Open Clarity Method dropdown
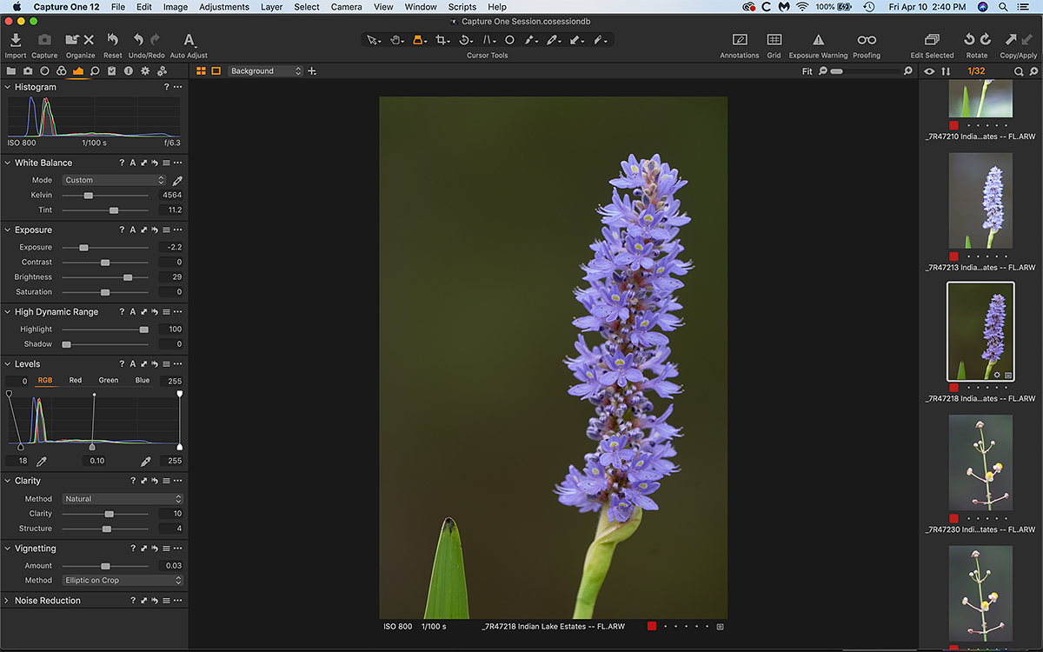Screen dimensions: 1043x652 click(123, 499)
